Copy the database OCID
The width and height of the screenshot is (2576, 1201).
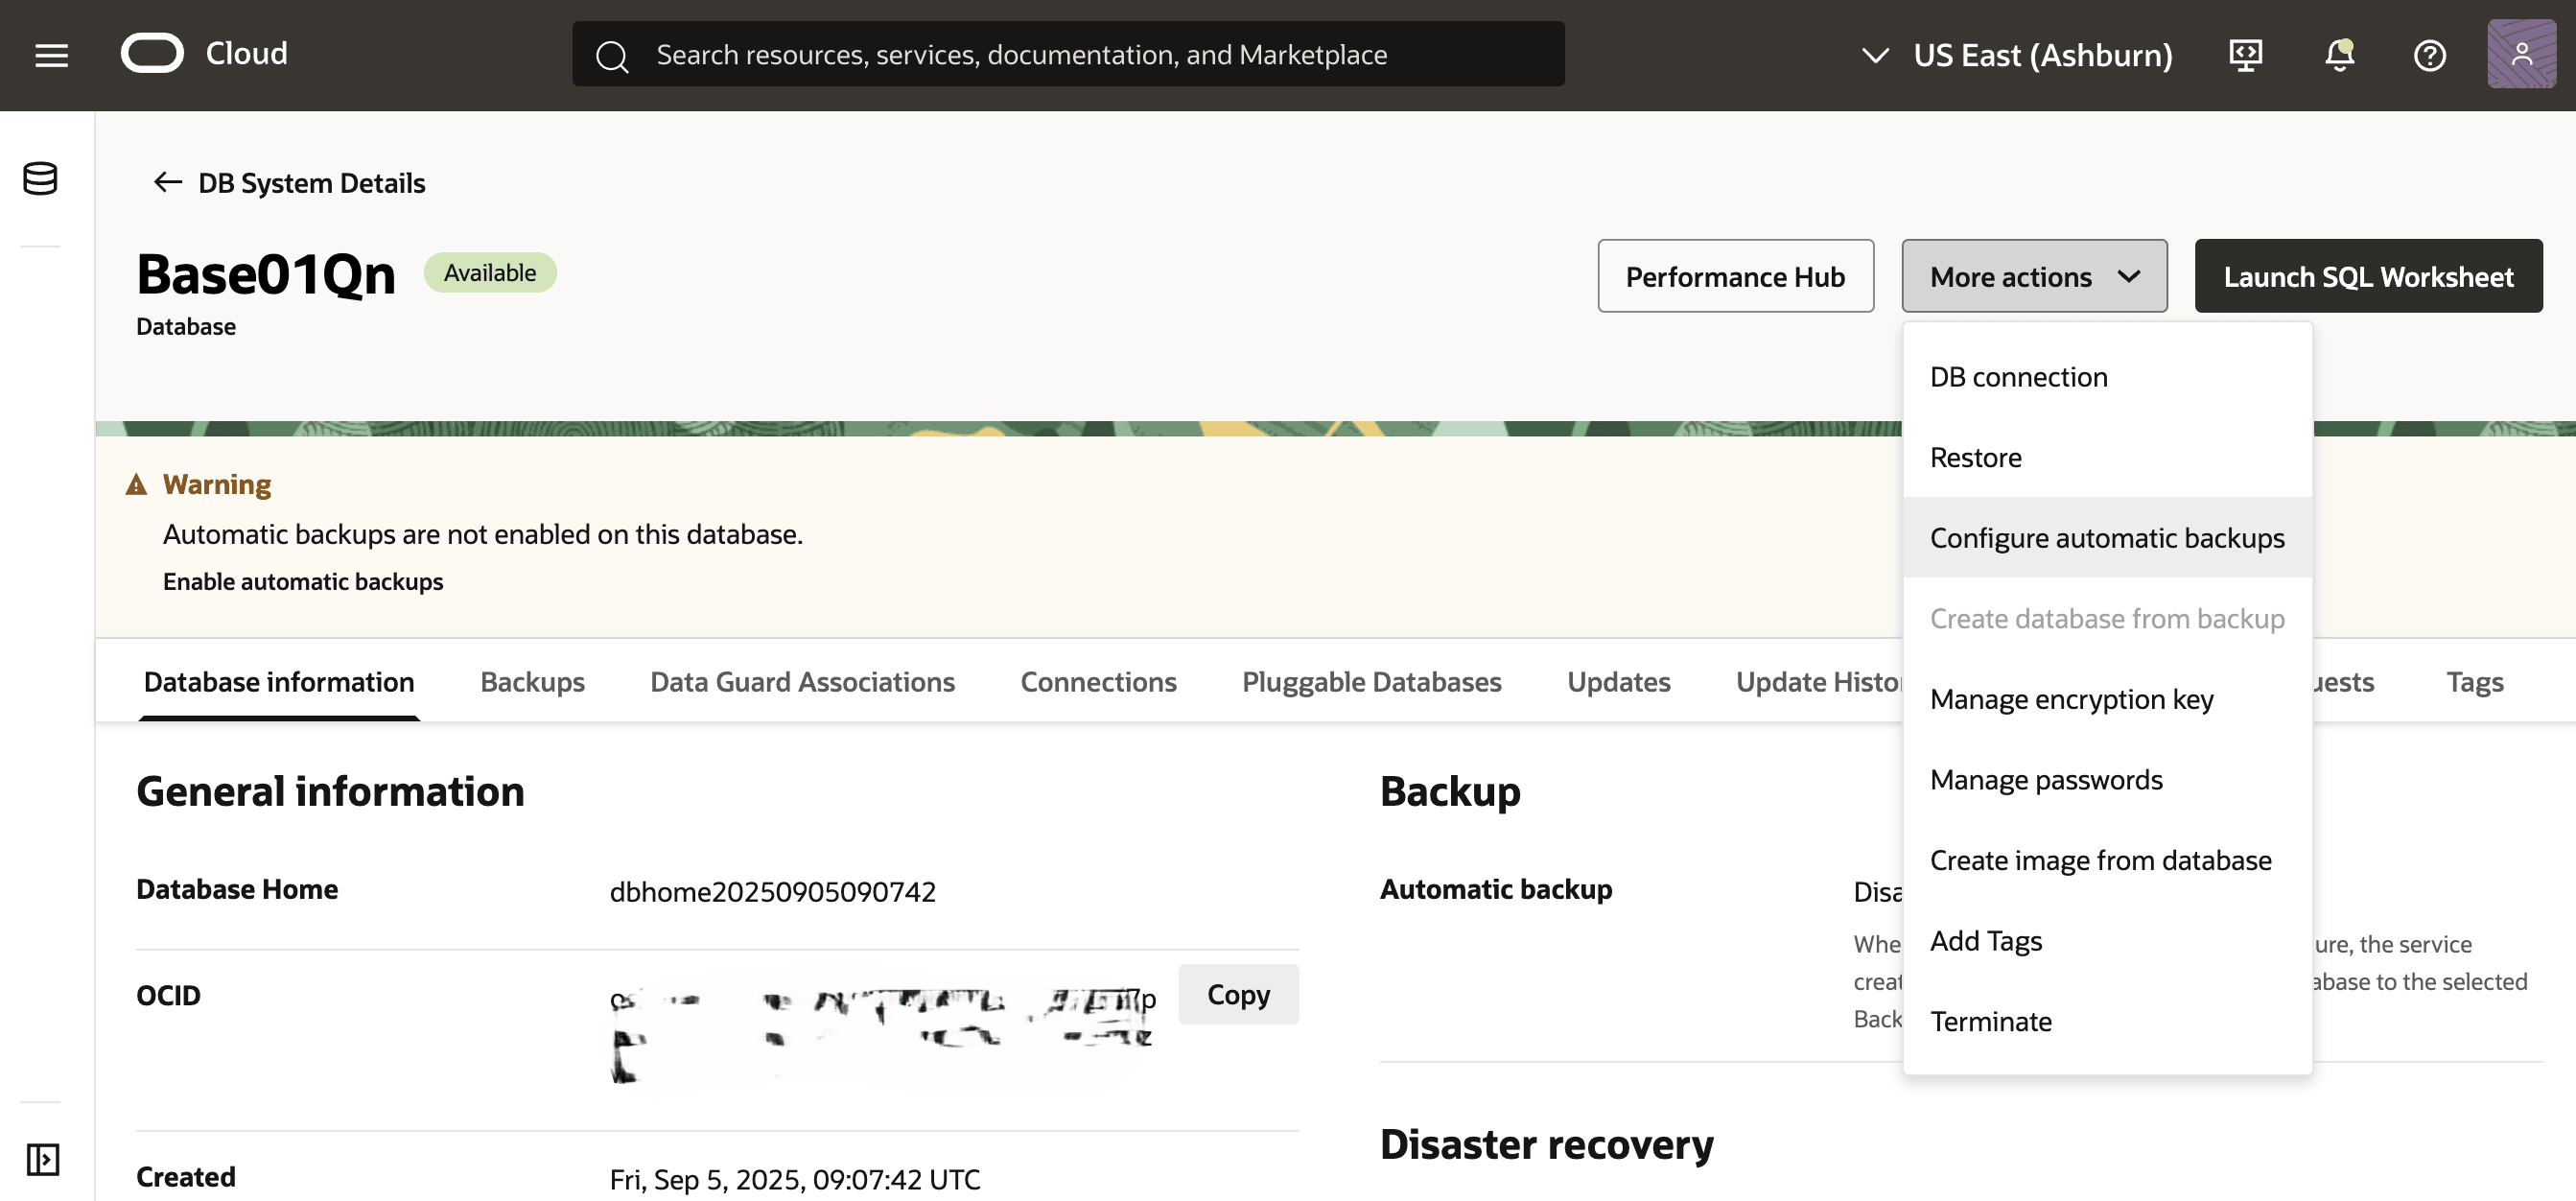pos(1238,994)
